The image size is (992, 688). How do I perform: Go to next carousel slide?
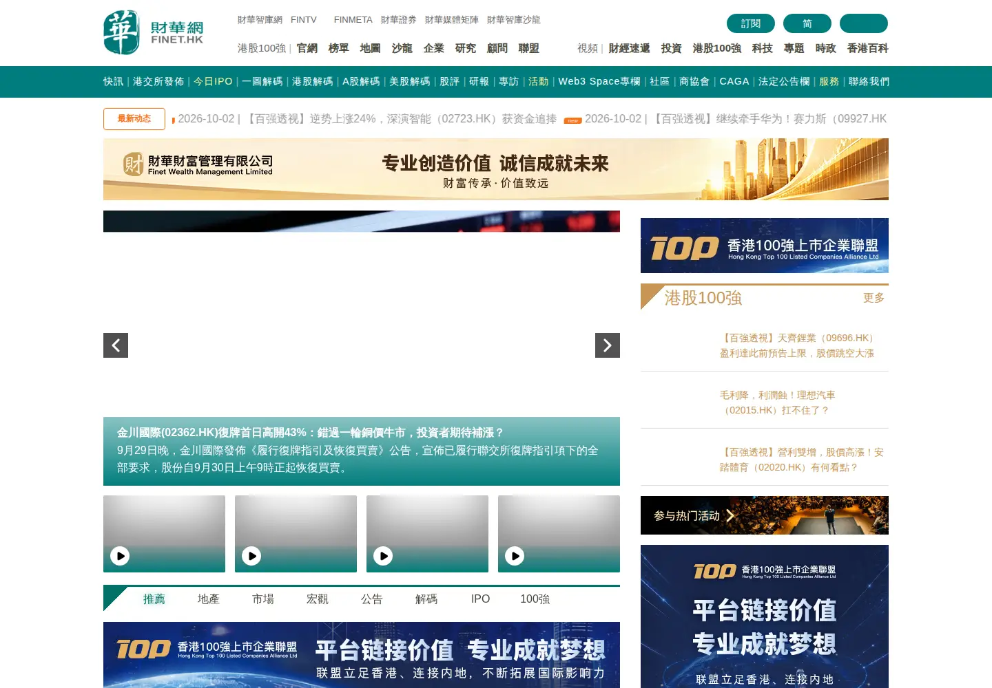click(x=608, y=345)
